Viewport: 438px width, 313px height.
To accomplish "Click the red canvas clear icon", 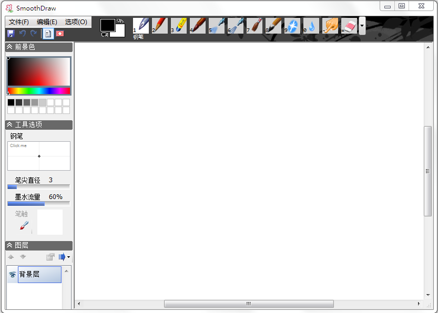I will (60, 34).
